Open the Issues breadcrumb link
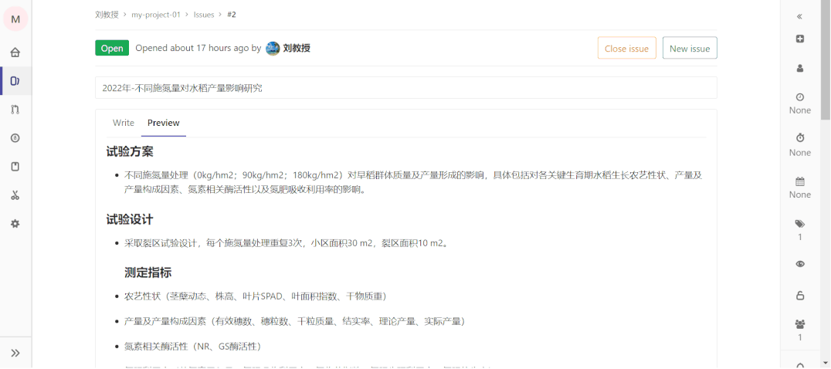Screen dimensions: 831x369 204,15
